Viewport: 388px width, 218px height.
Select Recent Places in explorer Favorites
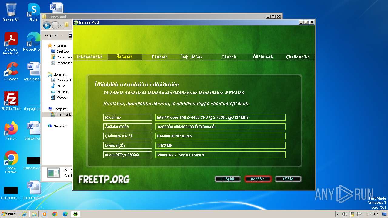click(62, 63)
